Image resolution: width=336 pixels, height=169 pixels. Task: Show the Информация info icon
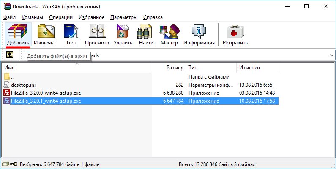pos(199,31)
